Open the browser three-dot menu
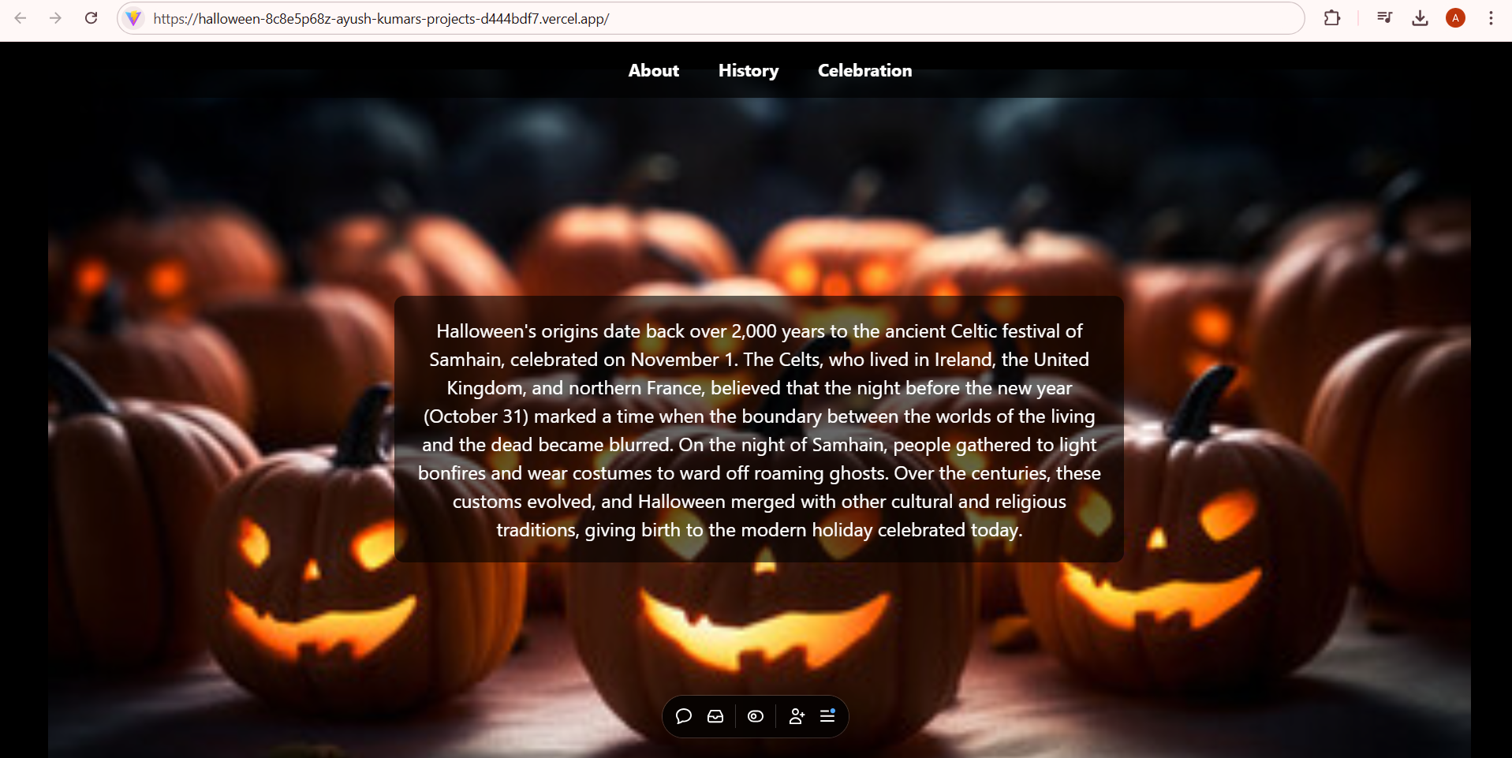1512x758 pixels. (x=1491, y=18)
